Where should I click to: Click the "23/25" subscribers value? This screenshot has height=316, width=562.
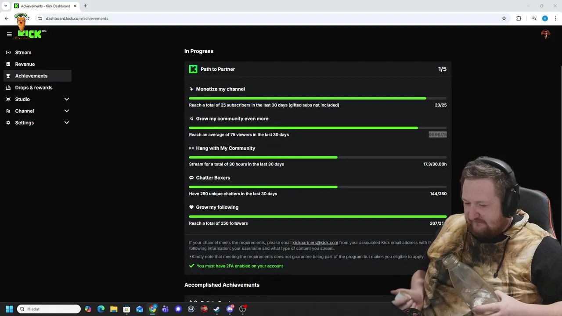(440, 105)
